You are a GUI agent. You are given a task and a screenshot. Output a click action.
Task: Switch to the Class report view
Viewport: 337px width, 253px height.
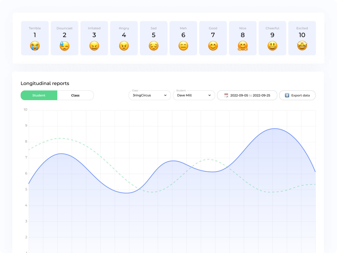coord(75,95)
